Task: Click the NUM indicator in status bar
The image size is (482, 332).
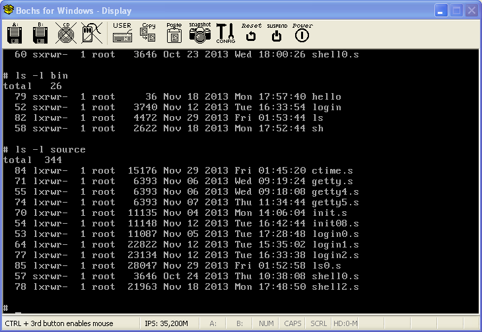Action: tap(266, 324)
